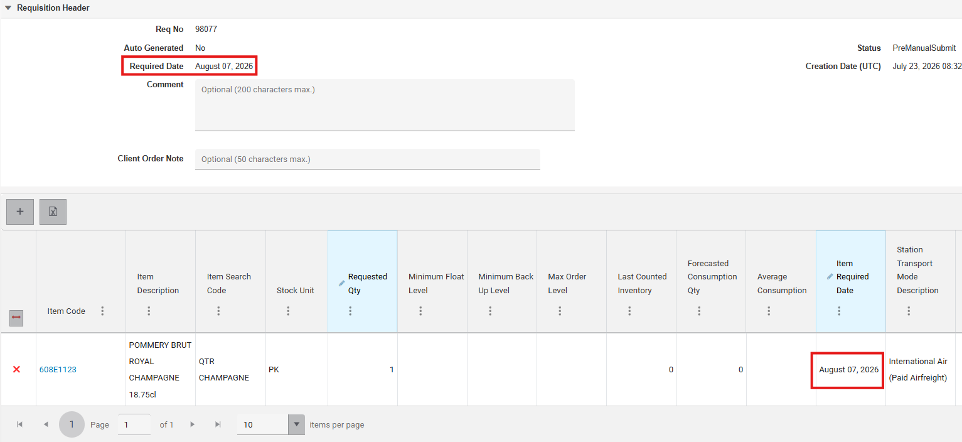This screenshot has height=442, width=962.
Task: Go to previous page arrow
Action: tap(46, 424)
